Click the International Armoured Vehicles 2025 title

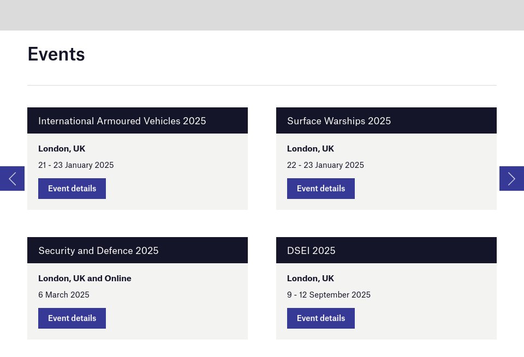[x=122, y=120]
